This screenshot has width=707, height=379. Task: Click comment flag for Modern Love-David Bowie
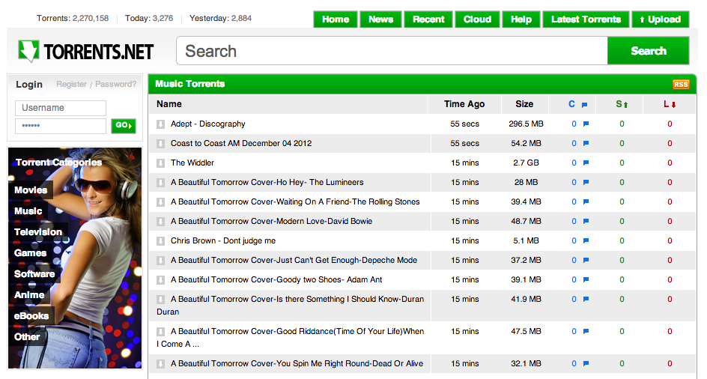click(x=586, y=221)
